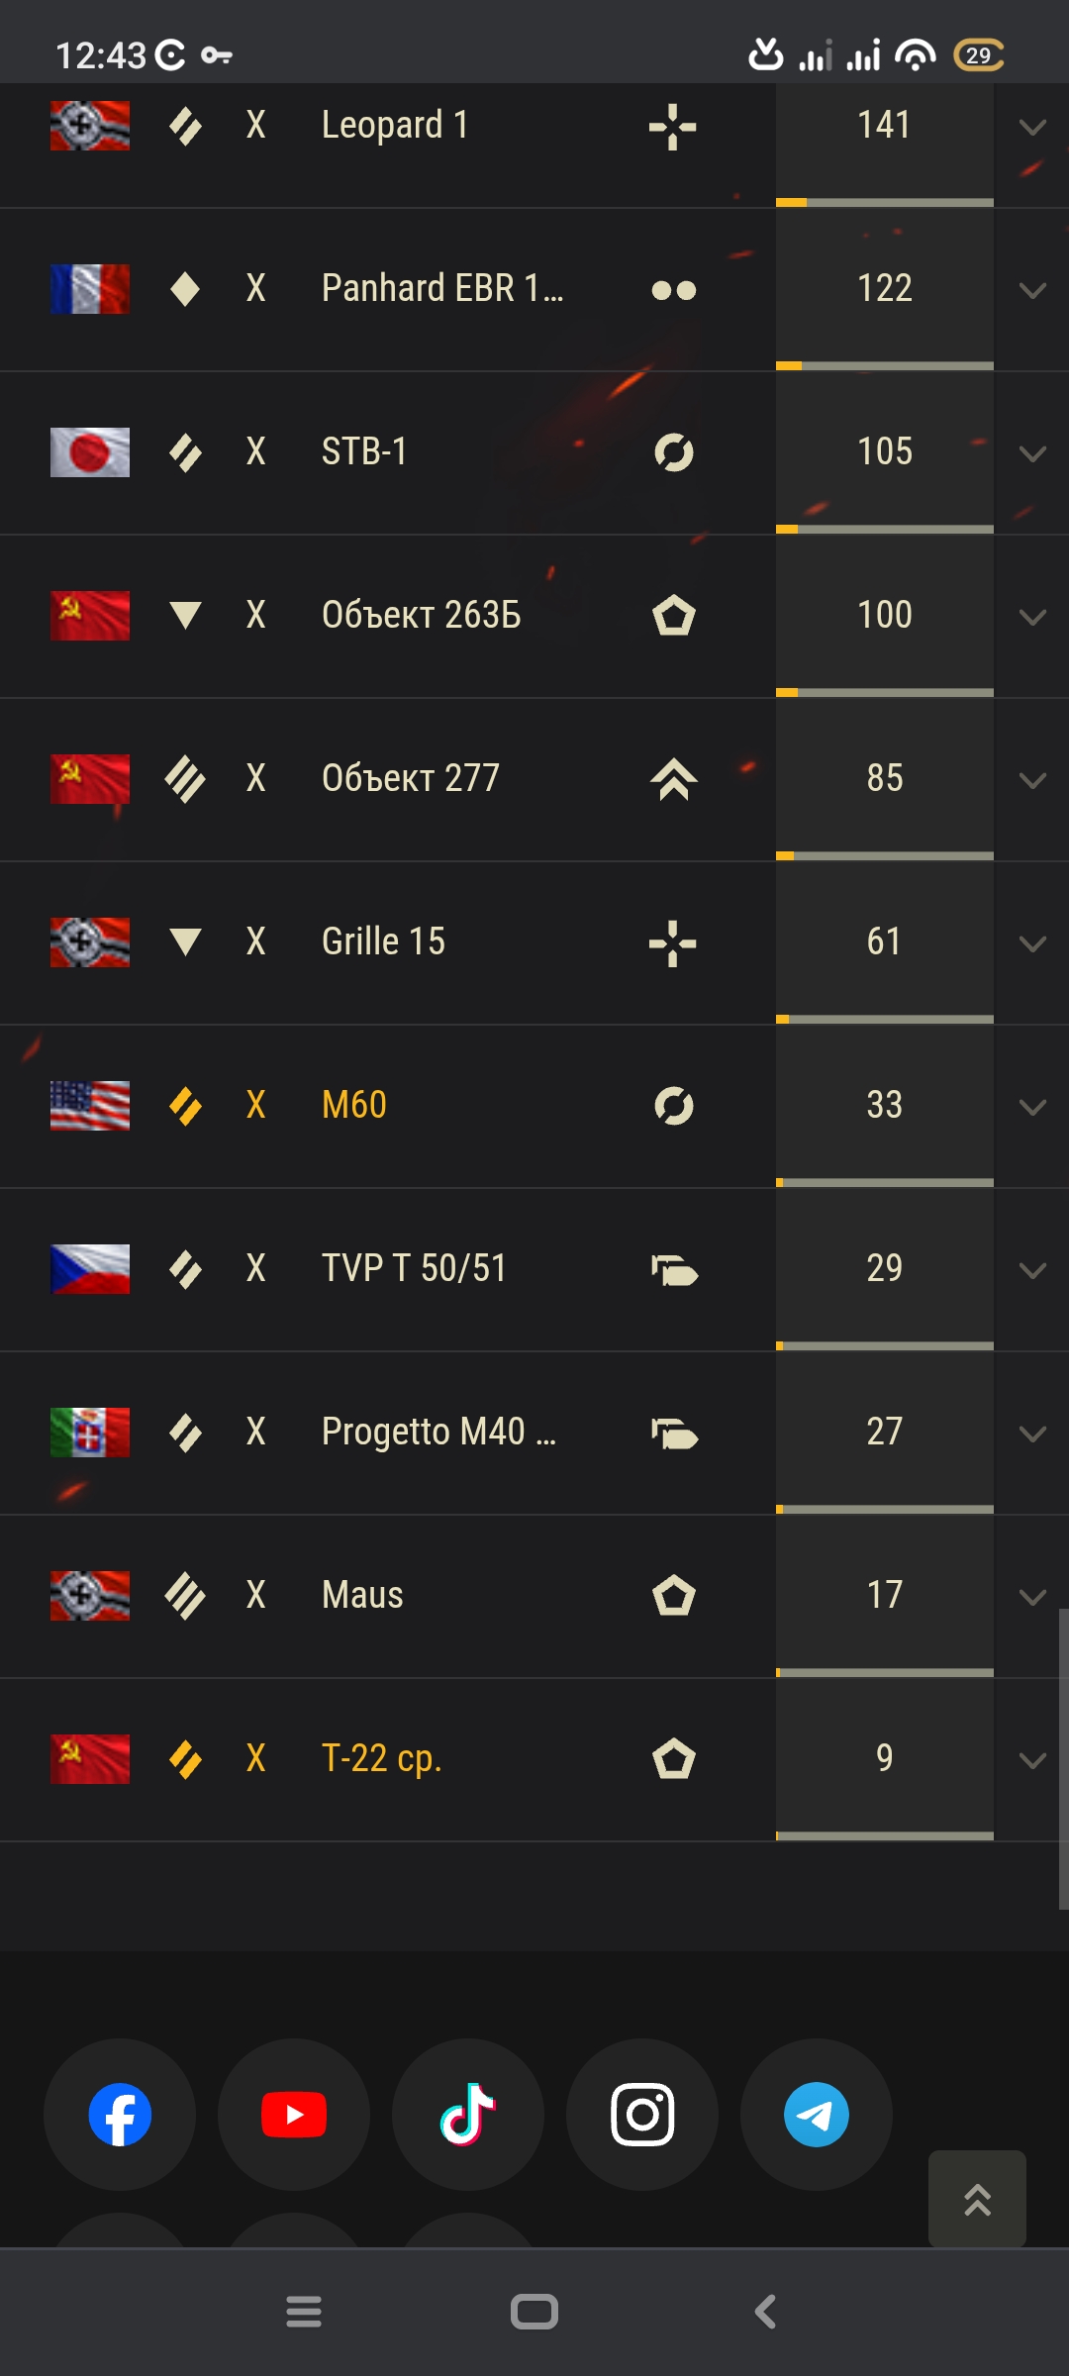Open the YouTube channel icon
Screen dimensions: 1069x2376
pos(294,2115)
